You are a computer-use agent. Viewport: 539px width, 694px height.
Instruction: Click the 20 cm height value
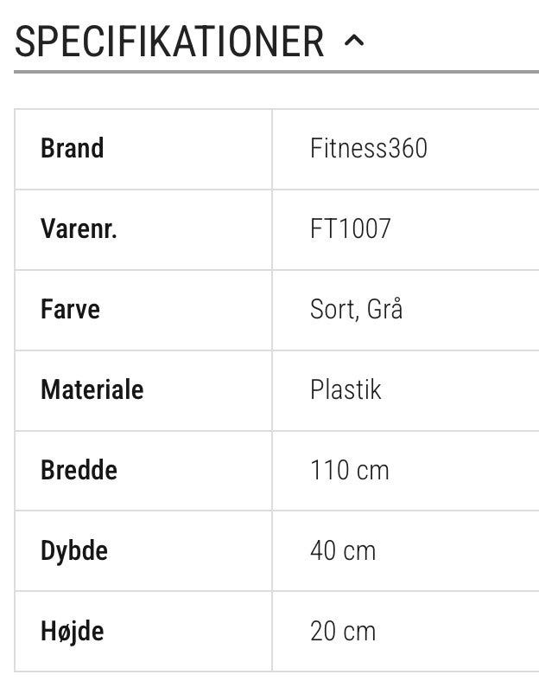[x=343, y=632]
